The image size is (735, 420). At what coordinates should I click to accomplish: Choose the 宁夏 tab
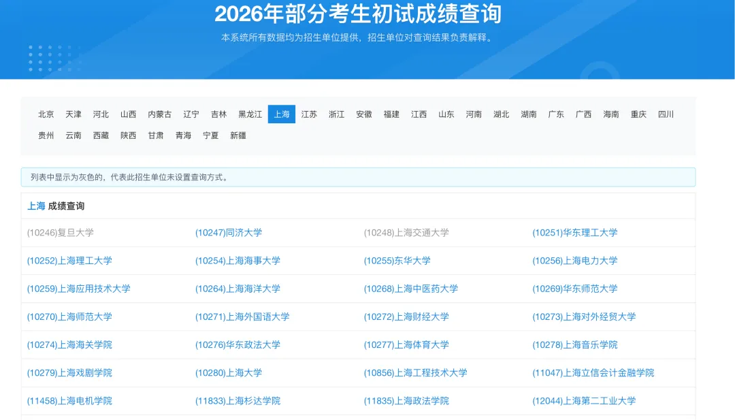click(210, 135)
